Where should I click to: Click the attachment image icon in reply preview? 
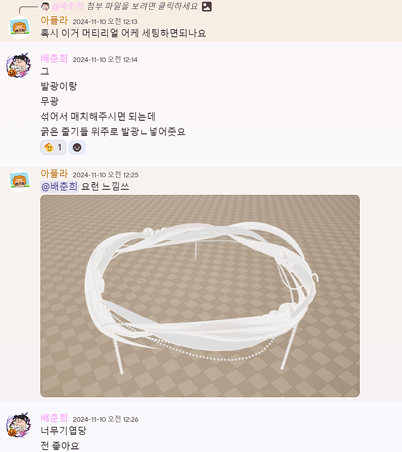click(207, 7)
